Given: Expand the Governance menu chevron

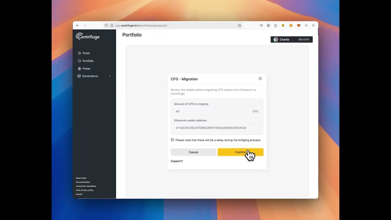Looking at the screenshot, I should pos(110,76).
